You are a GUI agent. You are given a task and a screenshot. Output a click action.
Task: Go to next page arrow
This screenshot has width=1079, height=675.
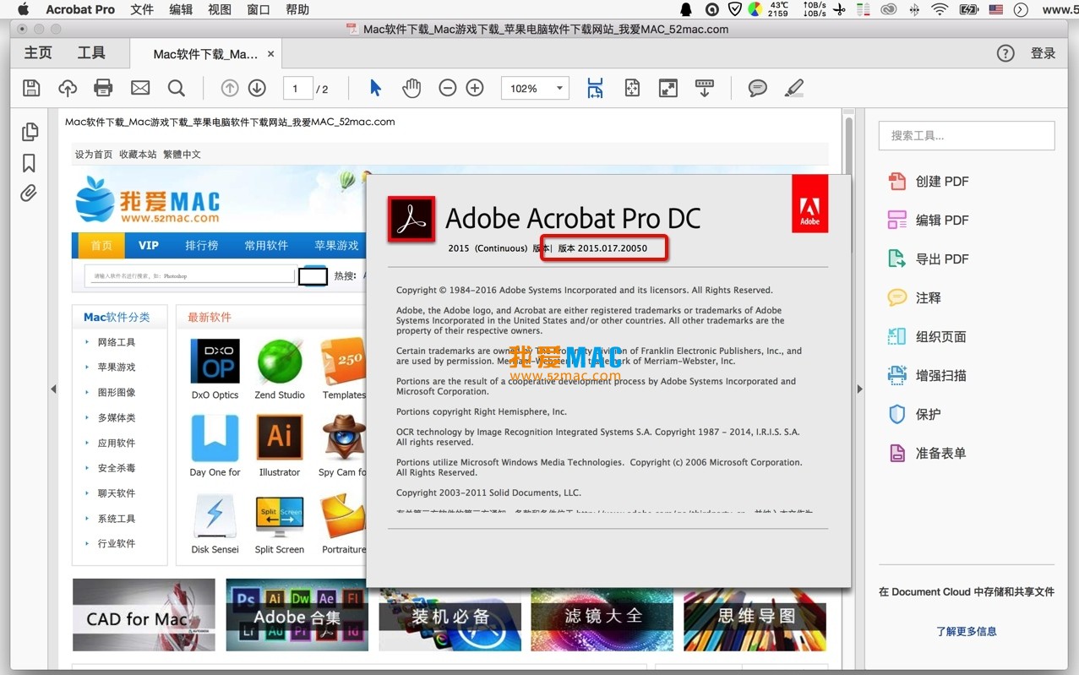257,88
